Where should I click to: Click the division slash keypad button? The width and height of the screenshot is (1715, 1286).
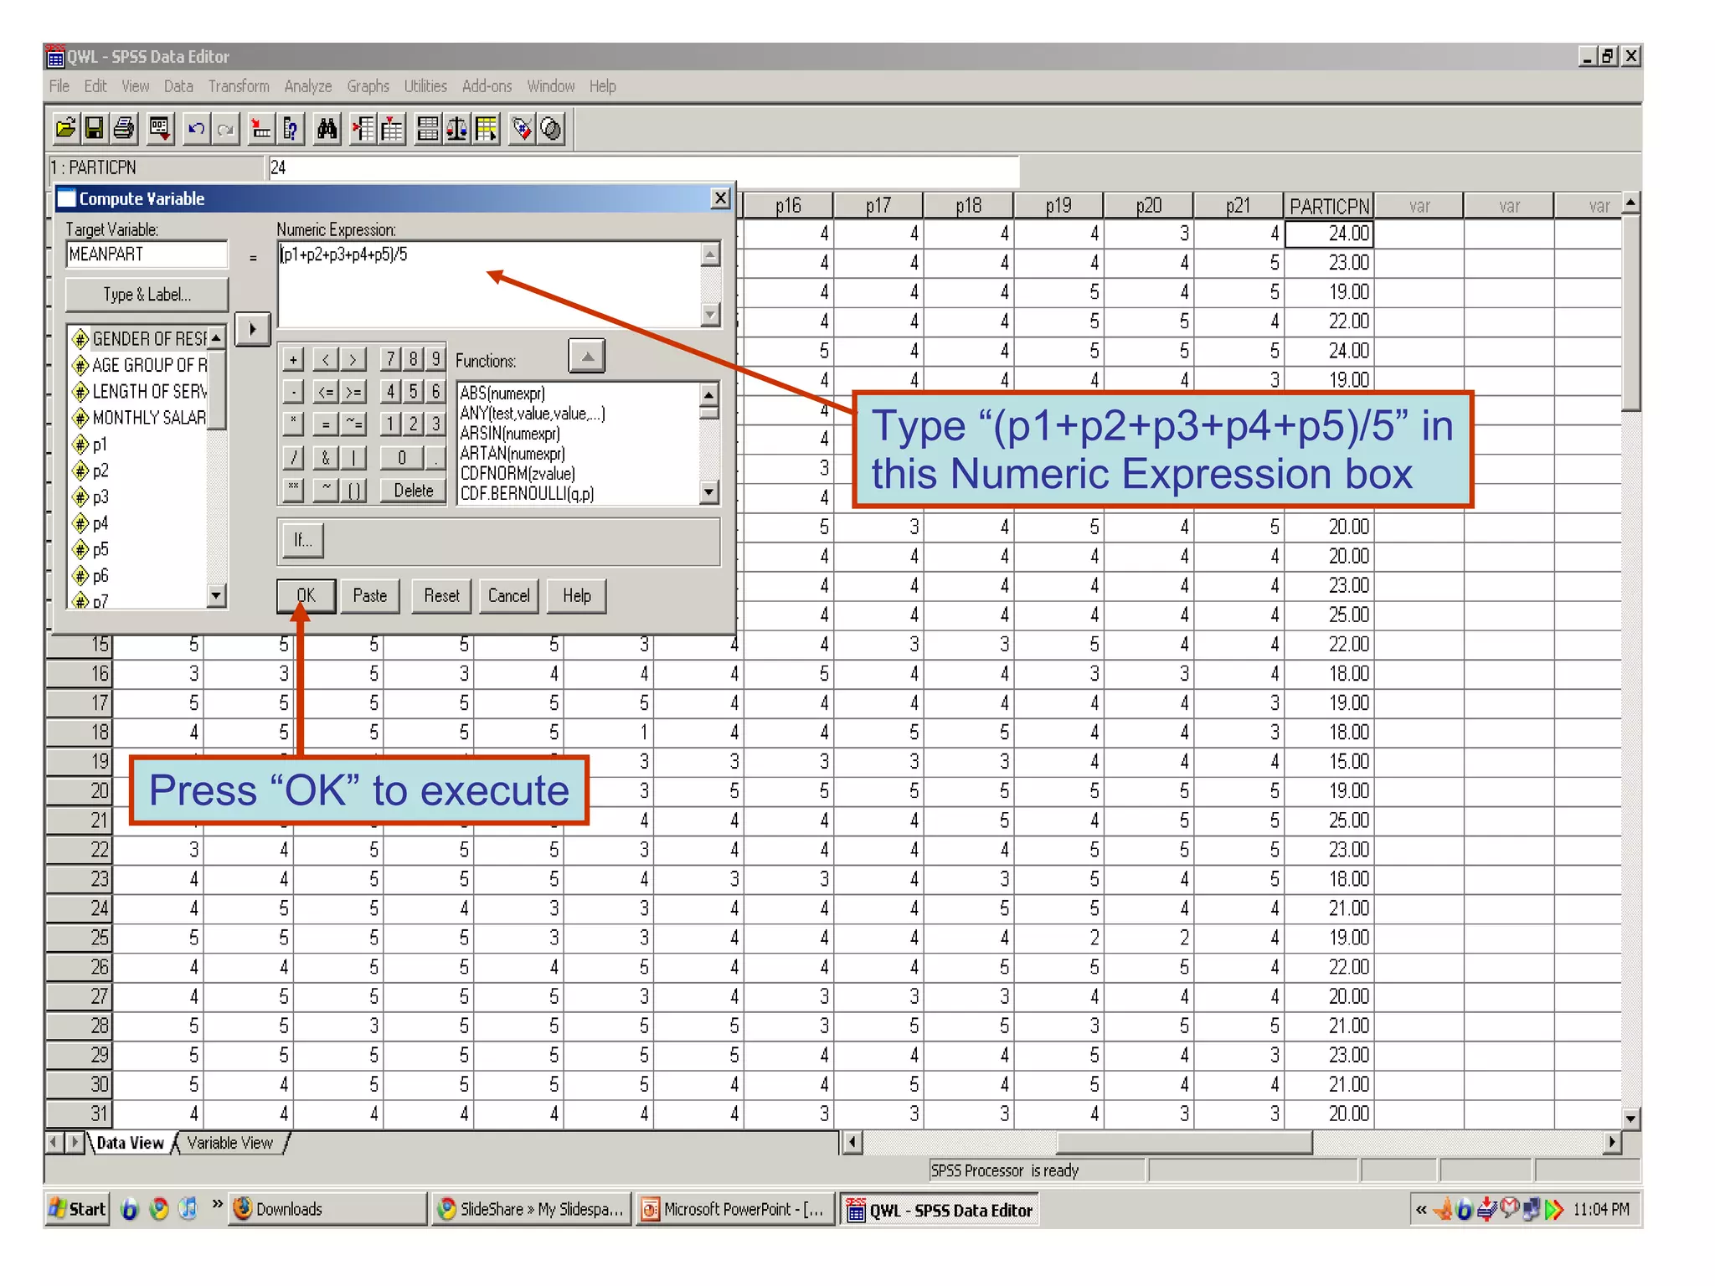click(x=293, y=458)
